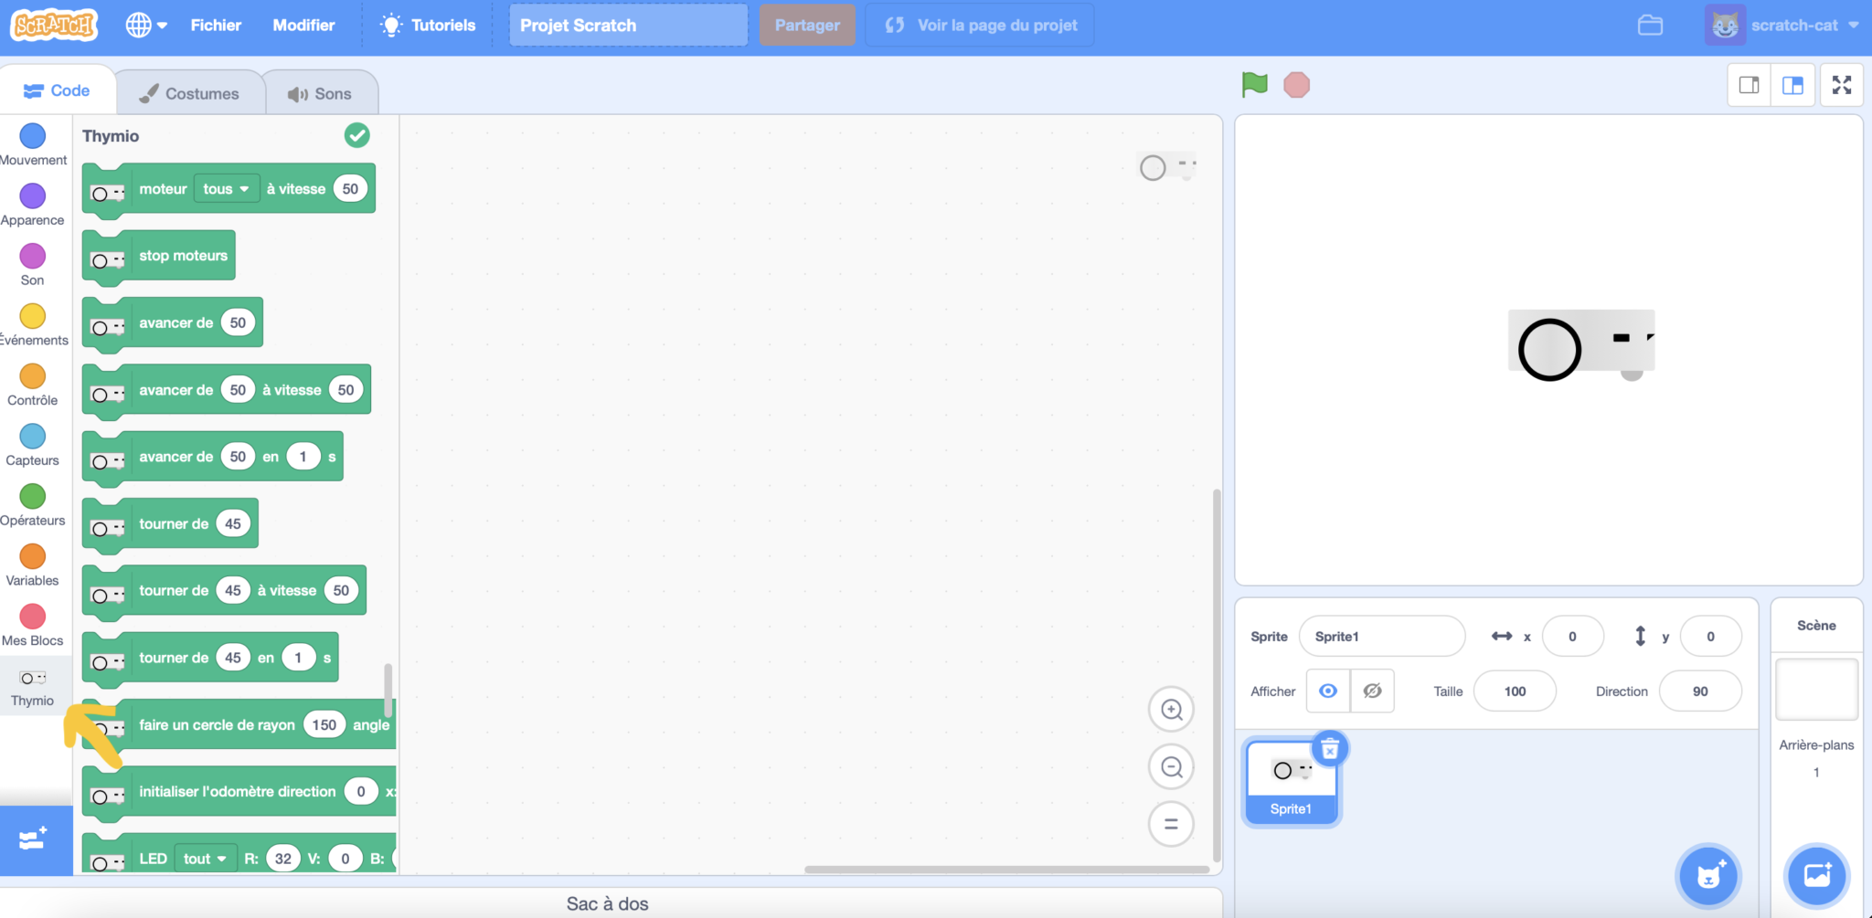This screenshot has height=918, width=1872.
Task: Open the 'tous' dropdown in the moteur block
Action: coord(226,188)
